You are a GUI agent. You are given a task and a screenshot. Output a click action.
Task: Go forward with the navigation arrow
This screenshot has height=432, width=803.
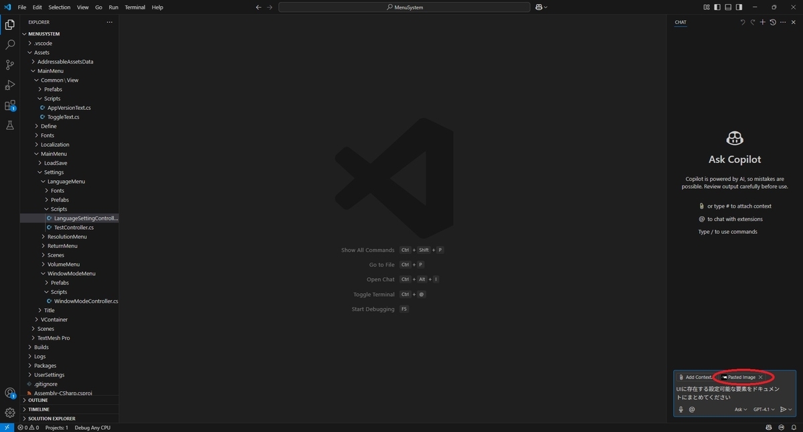270,7
